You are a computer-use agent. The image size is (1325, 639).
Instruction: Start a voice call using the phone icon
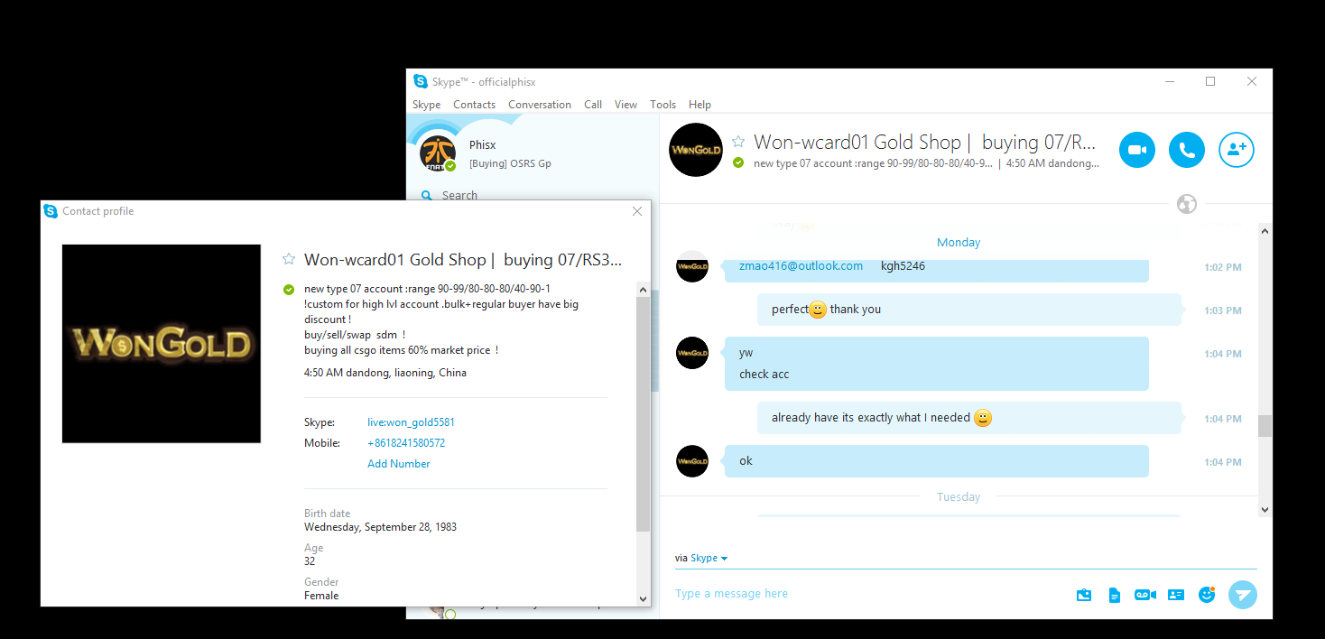(x=1187, y=150)
